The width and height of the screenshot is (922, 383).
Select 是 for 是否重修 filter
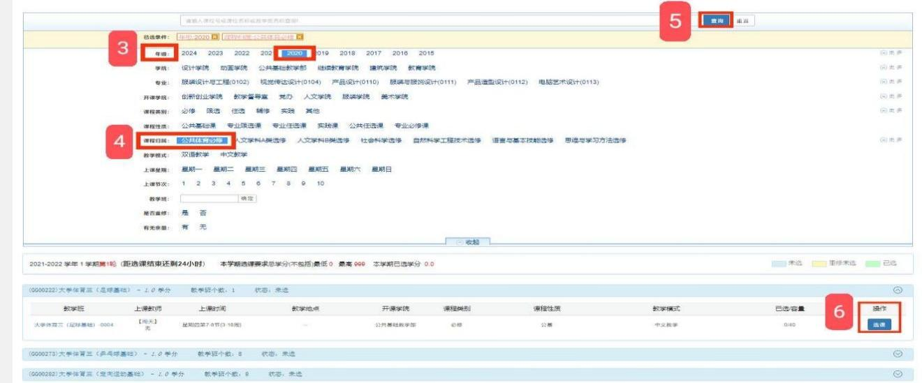(x=185, y=213)
